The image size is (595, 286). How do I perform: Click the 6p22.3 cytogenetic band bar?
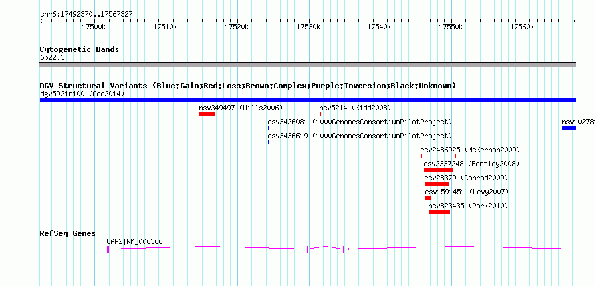(308, 65)
